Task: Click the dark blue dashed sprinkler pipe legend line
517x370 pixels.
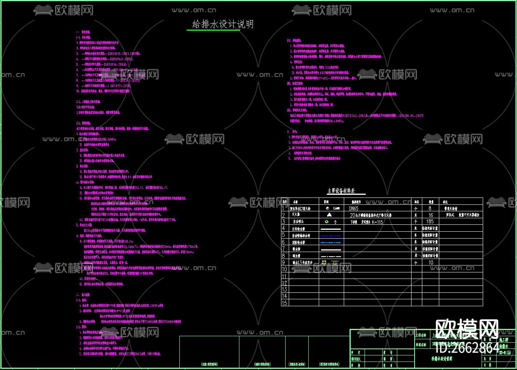Action: 331,236
